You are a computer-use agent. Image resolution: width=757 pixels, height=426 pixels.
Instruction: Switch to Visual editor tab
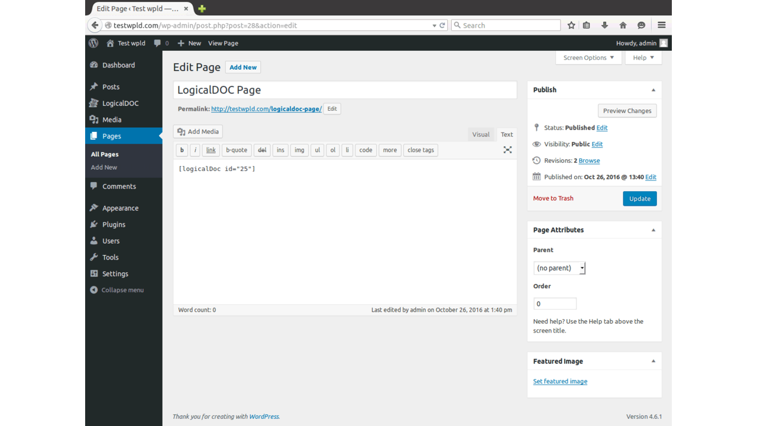tap(481, 134)
